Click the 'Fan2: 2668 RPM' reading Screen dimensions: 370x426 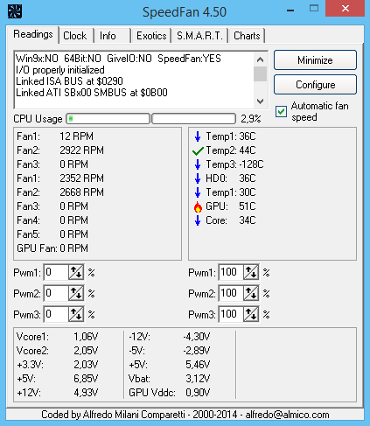click(x=60, y=192)
